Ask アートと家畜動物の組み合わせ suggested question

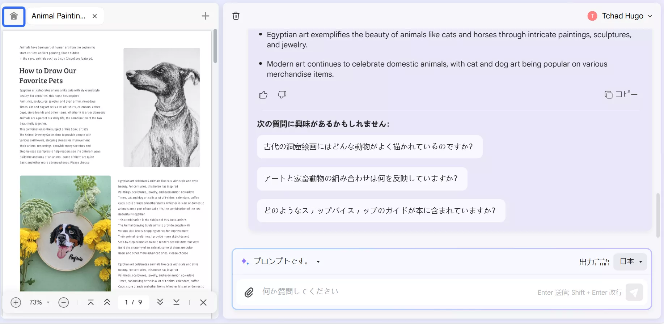(x=362, y=179)
